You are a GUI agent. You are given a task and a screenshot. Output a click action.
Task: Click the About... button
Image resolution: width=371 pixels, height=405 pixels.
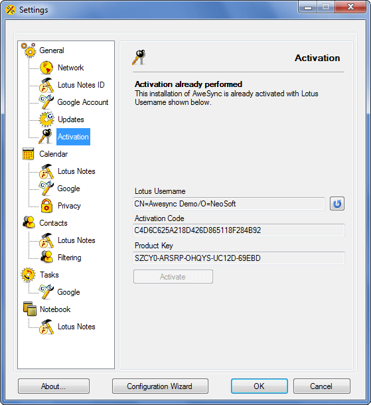point(54,386)
